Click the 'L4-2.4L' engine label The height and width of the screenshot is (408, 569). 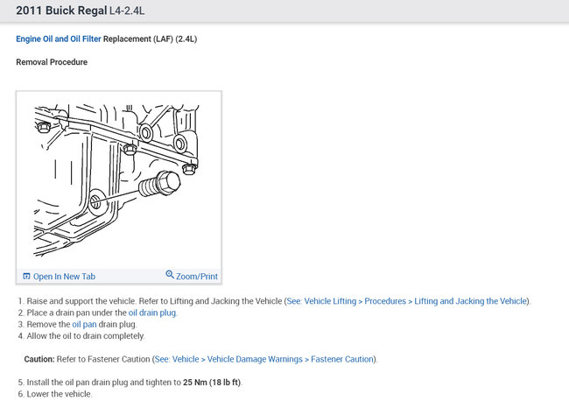(x=127, y=11)
